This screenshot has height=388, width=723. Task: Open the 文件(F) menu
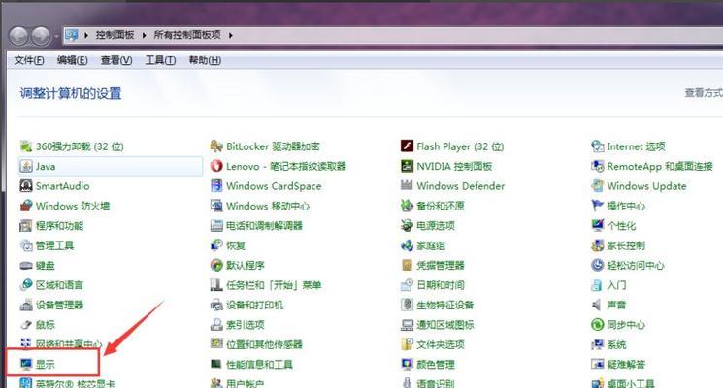click(29, 60)
